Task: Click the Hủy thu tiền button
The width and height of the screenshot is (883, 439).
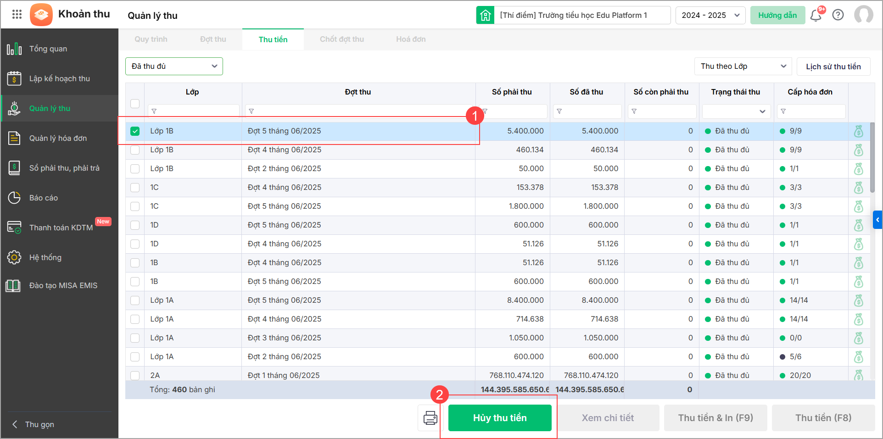Action: click(500, 418)
